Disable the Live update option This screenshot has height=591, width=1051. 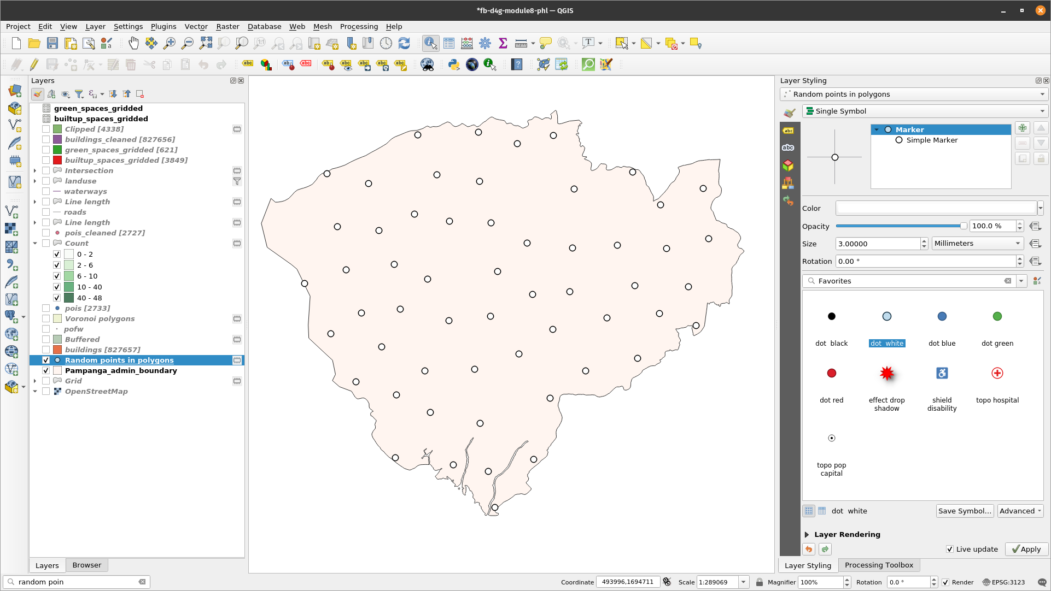click(950, 549)
